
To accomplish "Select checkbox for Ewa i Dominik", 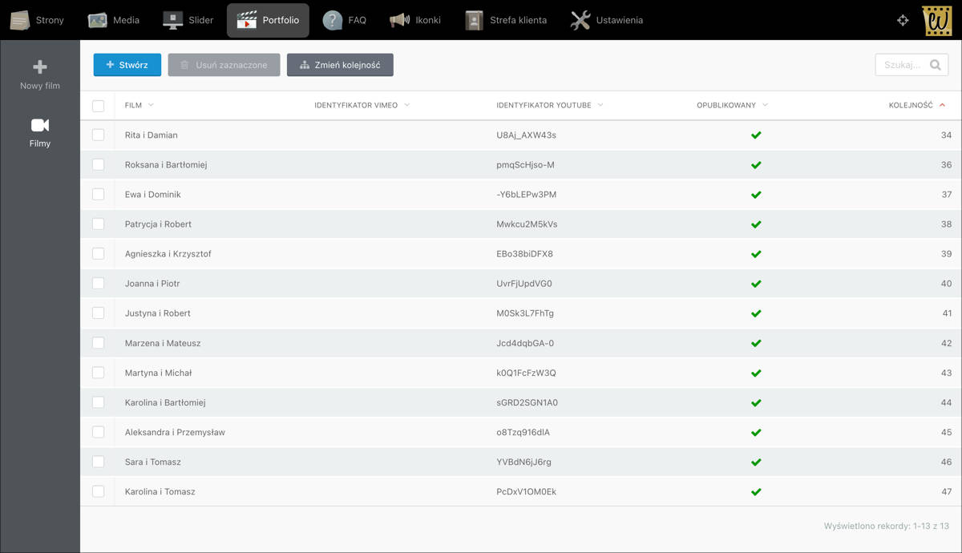I will [x=99, y=194].
